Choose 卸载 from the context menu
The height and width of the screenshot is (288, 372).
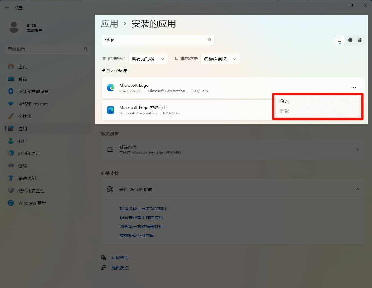tap(318, 111)
